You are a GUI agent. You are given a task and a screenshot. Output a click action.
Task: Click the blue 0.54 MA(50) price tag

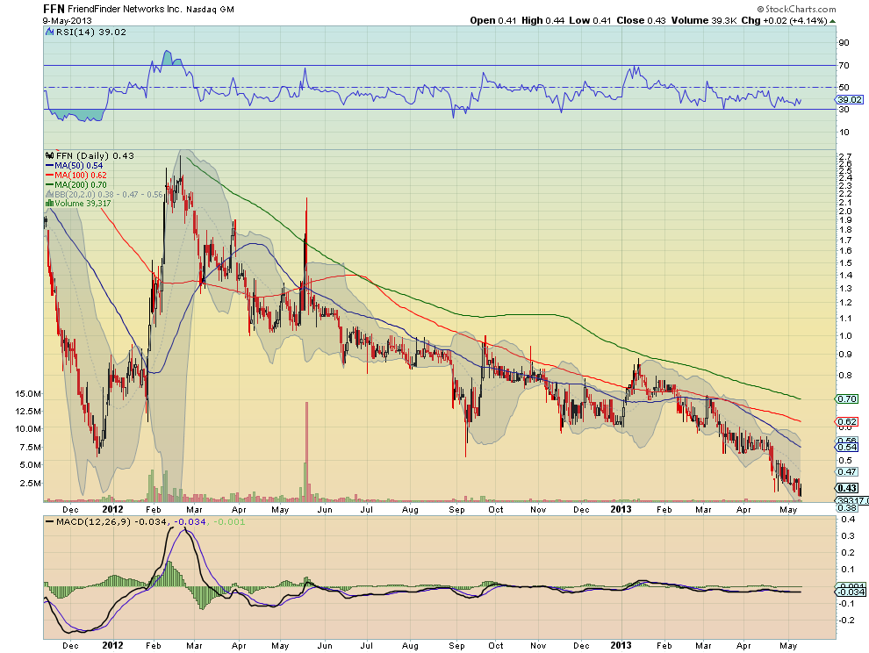[847, 448]
